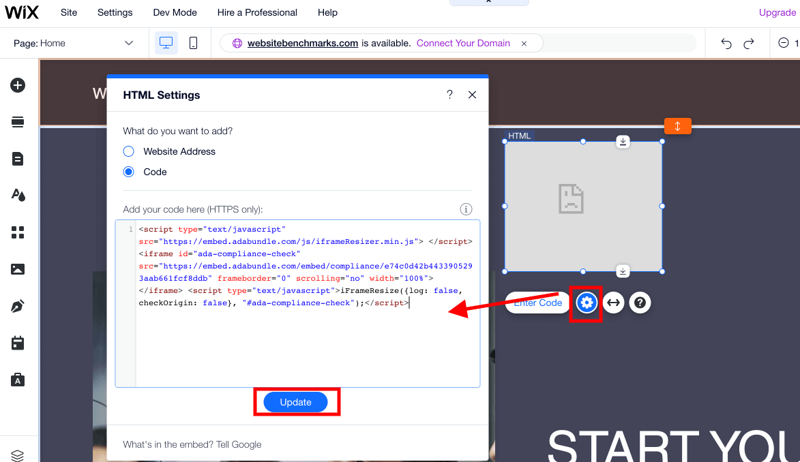The image size is (800, 462).
Task: Click the top download handle on HTML box
Action: [623, 142]
